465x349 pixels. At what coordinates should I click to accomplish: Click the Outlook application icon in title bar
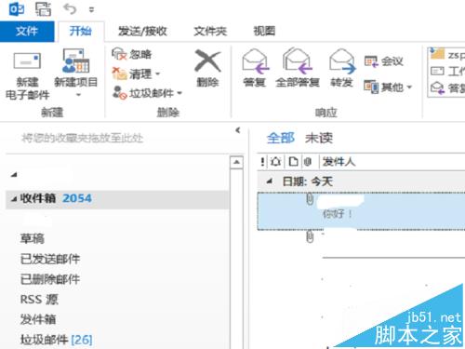coord(17,8)
